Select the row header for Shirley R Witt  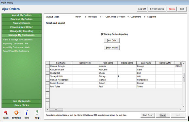click(x=47, y=76)
